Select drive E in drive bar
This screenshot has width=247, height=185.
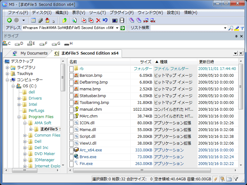[x=31, y=43]
